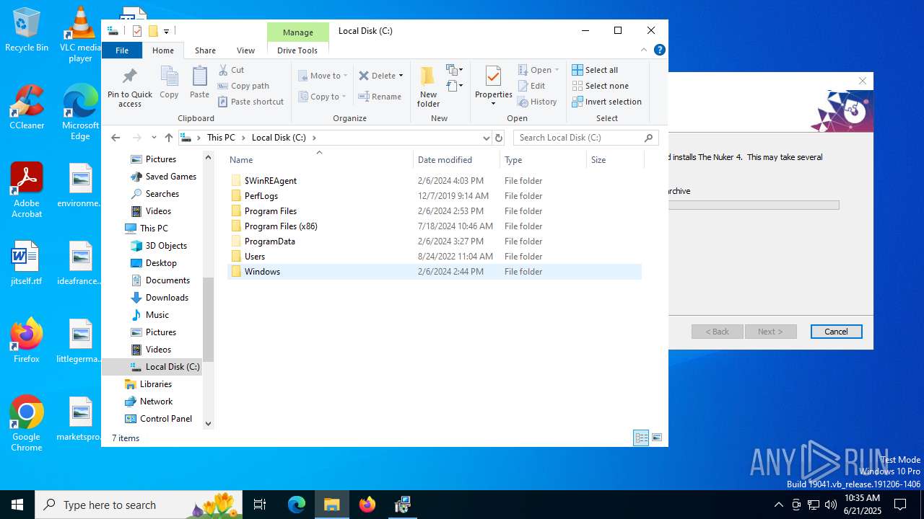Open the Move to dropdown
This screenshot has width=924, height=519.
[x=323, y=76]
